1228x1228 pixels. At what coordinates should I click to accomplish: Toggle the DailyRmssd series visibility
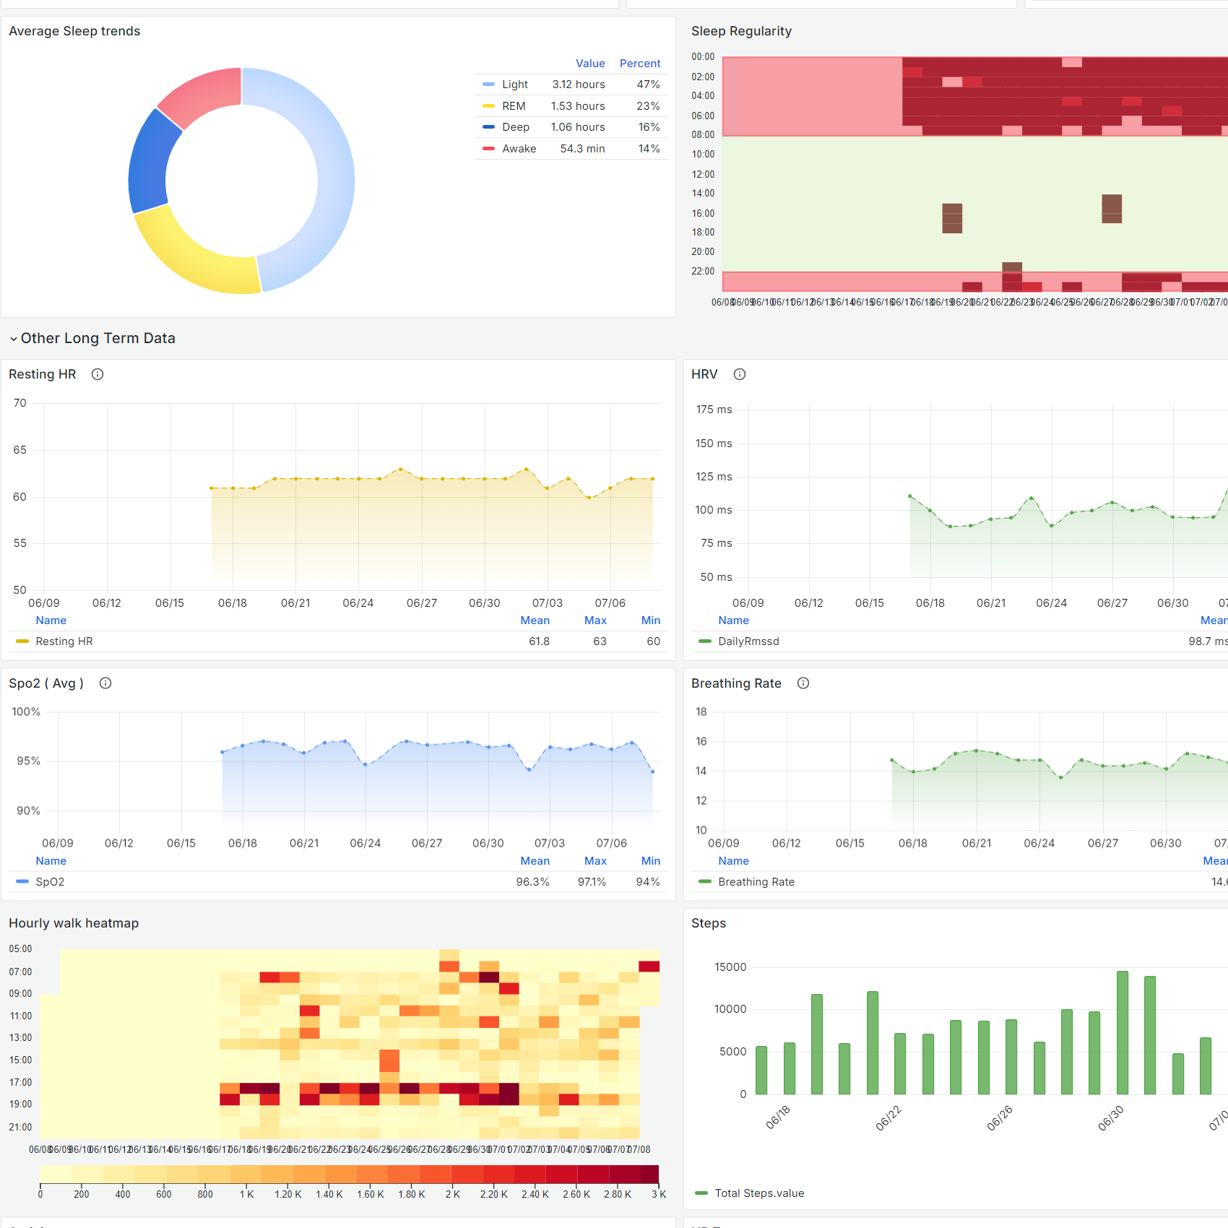[748, 641]
